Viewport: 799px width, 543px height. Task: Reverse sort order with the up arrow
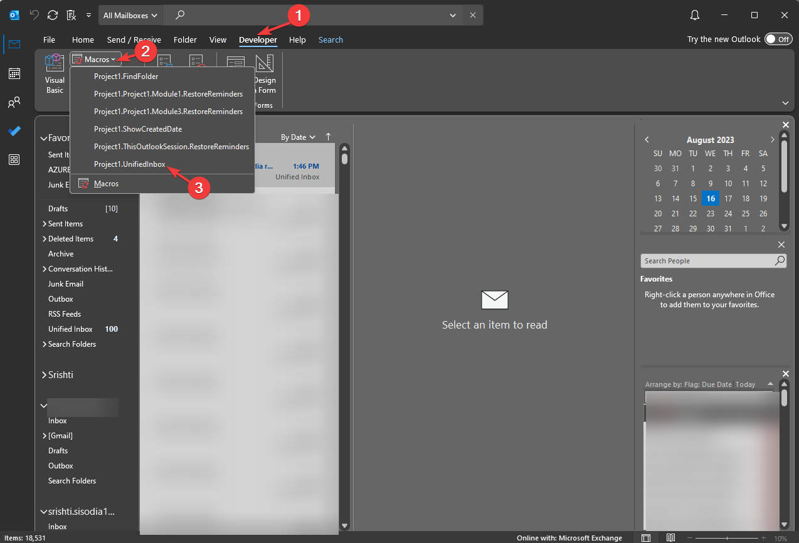coord(328,137)
